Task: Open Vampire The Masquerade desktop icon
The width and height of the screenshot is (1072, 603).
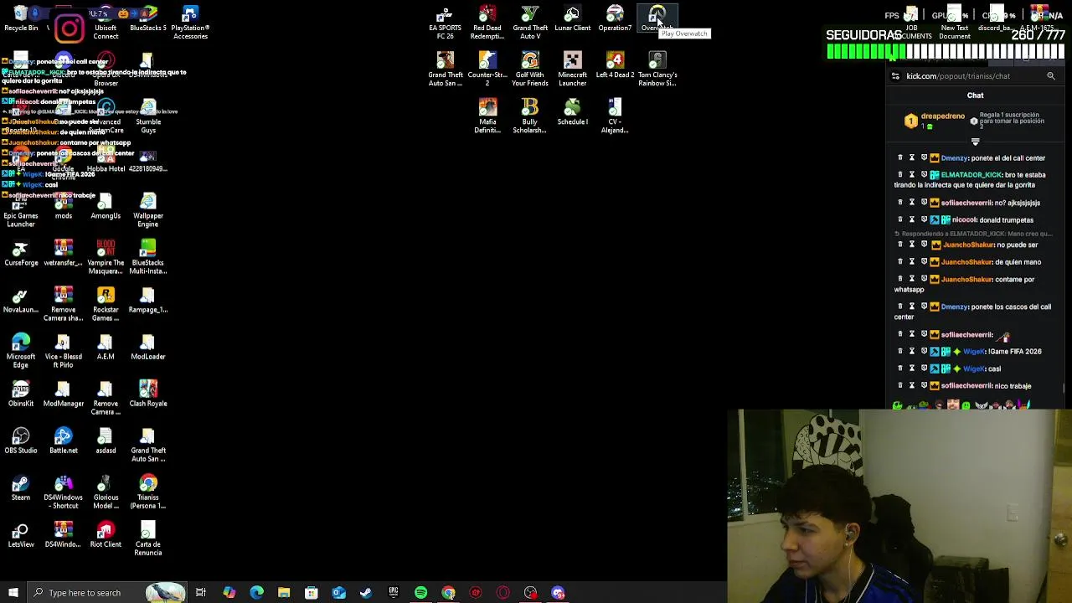Action: point(106,256)
